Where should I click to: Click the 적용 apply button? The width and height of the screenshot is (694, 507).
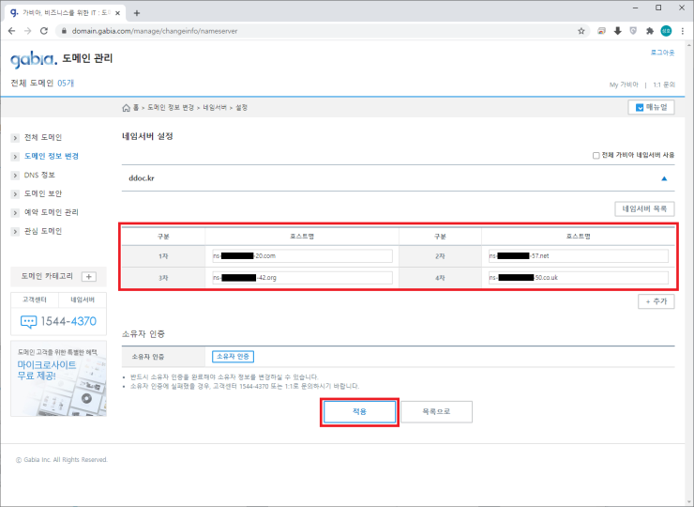tap(360, 411)
